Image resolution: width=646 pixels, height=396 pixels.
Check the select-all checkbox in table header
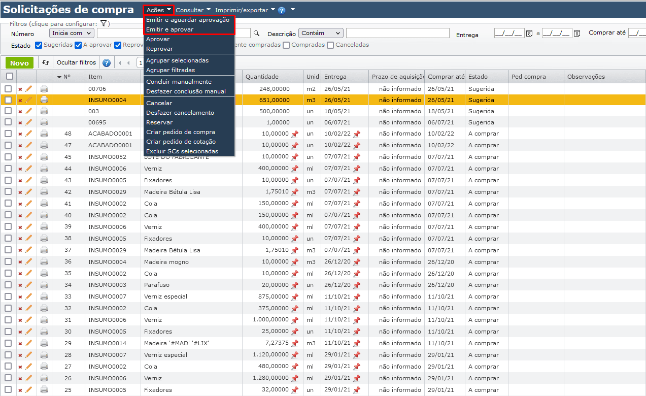coord(9,76)
